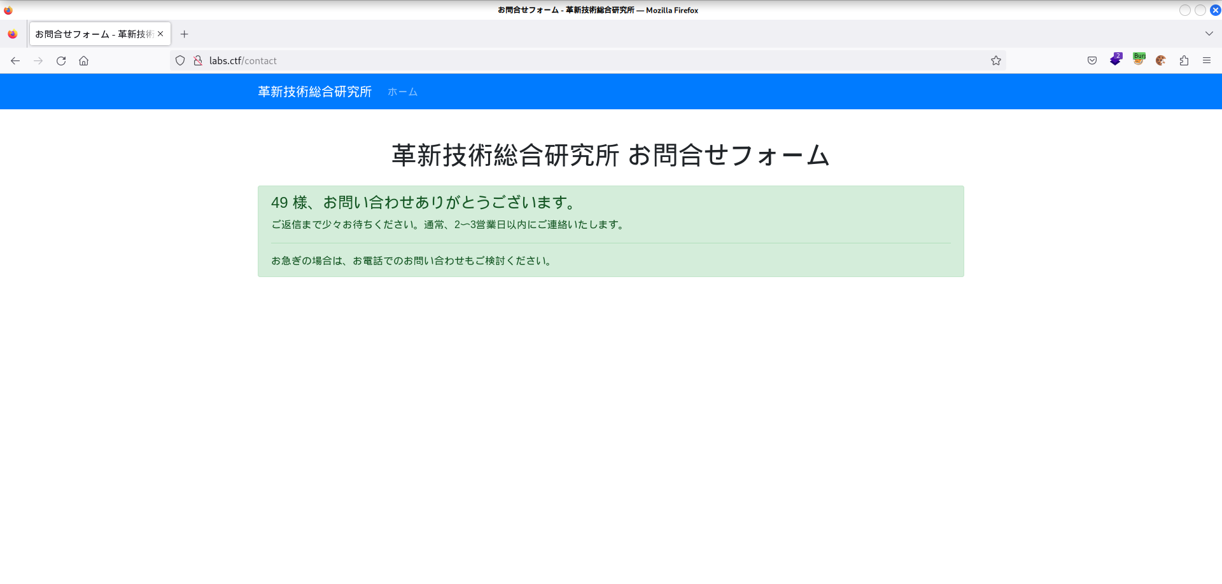Viewport: 1222px width, 584px height.
Task: Click the 革新技術総合研究所 site title
Action: (314, 92)
